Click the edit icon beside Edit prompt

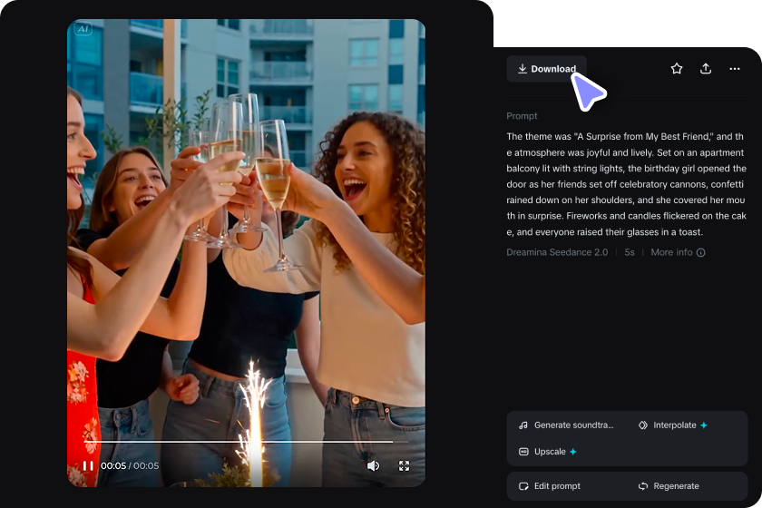coord(523,486)
